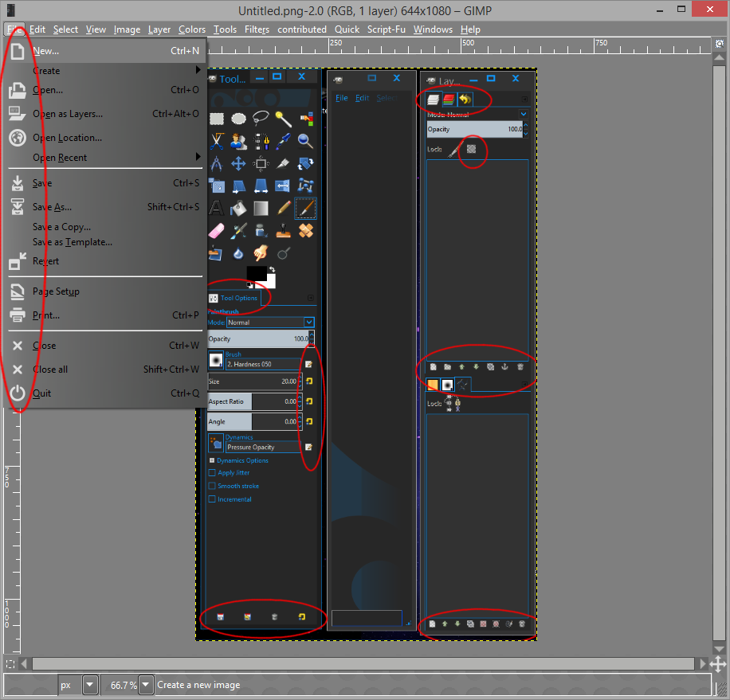Click the anchor layer icon in Layers dock
Viewport: 730px width, 700px height.
(504, 367)
